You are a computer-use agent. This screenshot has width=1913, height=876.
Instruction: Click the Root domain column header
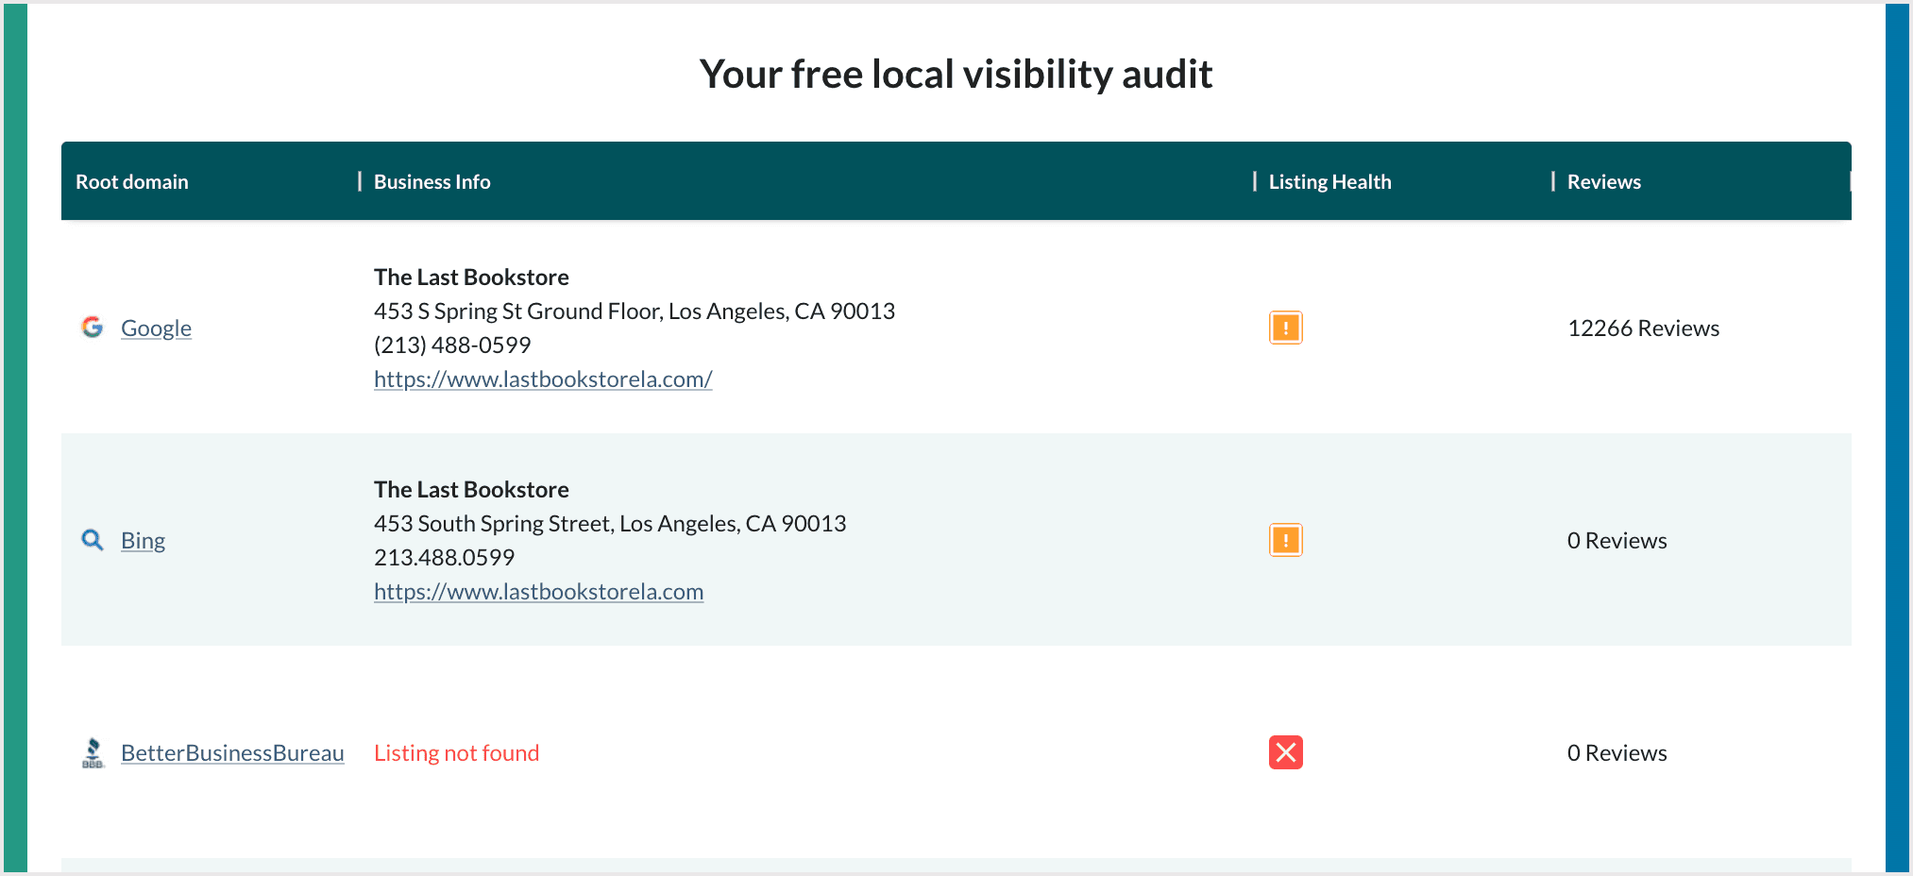pyautogui.click(x=132, y=181)
